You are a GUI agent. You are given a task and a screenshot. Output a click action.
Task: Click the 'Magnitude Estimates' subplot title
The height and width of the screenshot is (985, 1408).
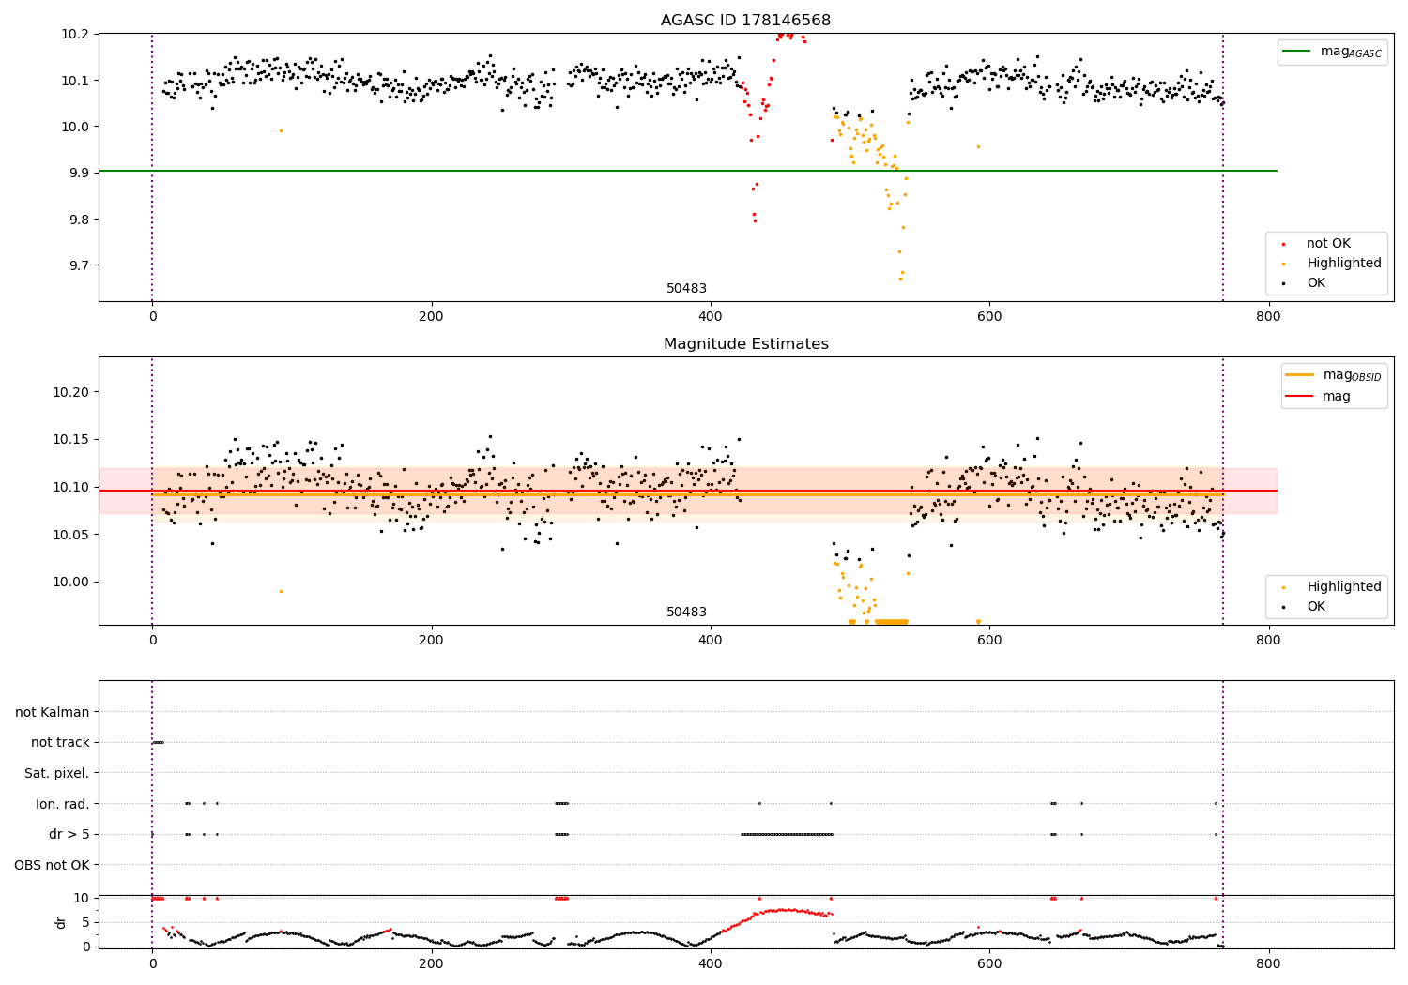pos(745,344)
